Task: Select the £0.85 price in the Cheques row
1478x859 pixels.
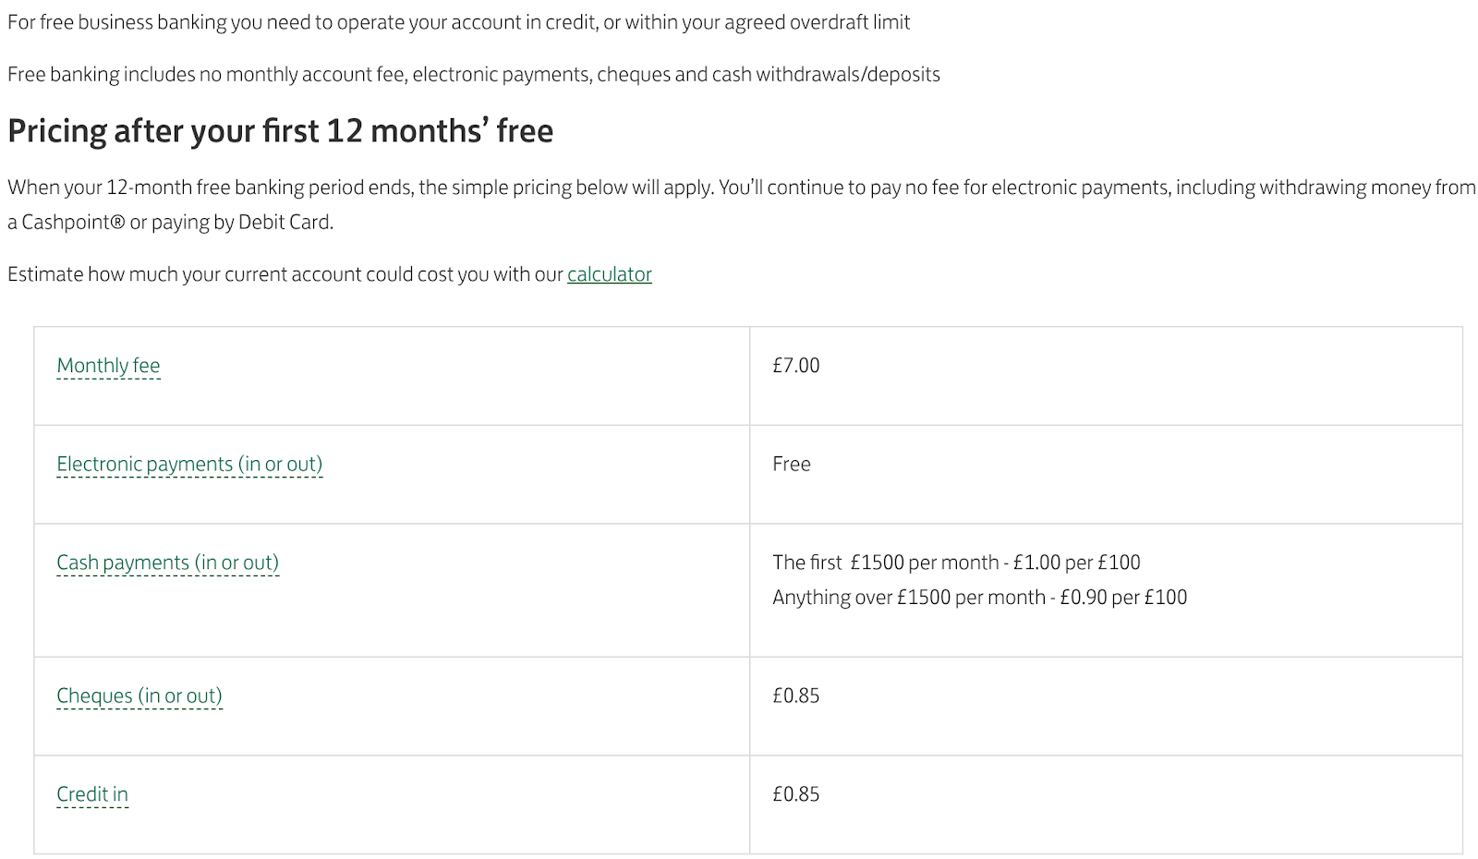Action: pos(796,696)
